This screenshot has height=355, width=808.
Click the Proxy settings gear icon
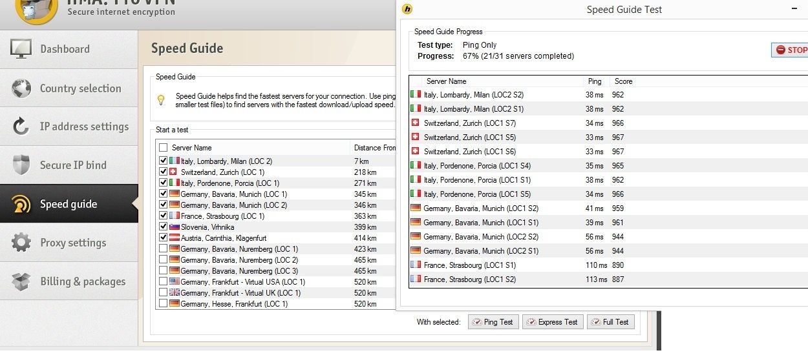click(21, 243)
